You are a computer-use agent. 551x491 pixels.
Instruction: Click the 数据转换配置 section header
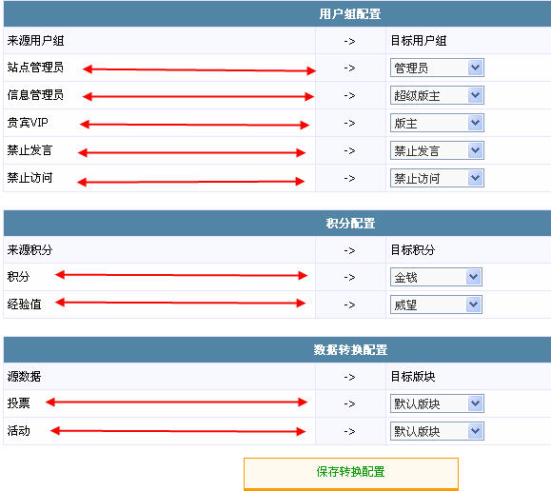pos(350,350)
